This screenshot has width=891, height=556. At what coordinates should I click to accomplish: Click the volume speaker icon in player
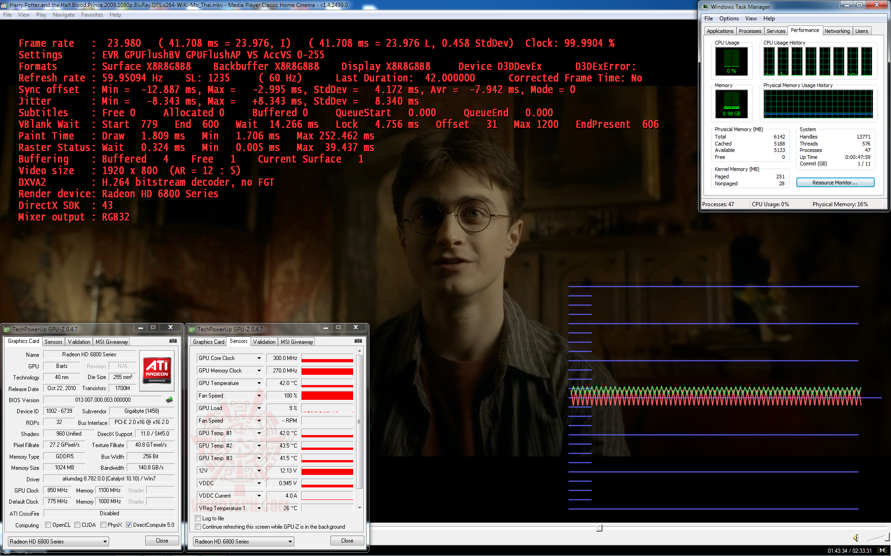point(856,537)
